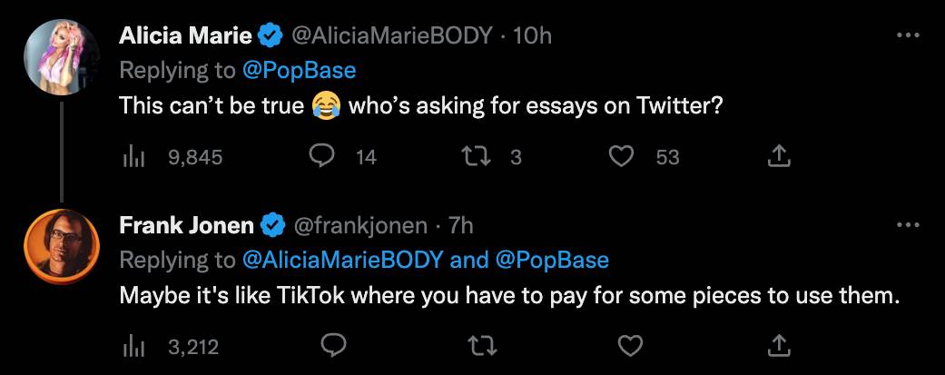This screenshot has width=945, height=375.
Task: Like Frank Jonen's tweet
Action: click(x=631, y=345)
